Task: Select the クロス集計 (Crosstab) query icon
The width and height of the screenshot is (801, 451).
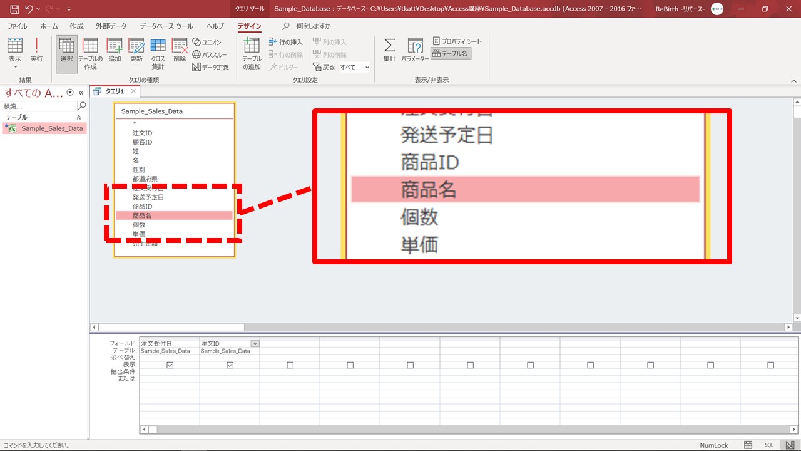Action: click(158, 53)
